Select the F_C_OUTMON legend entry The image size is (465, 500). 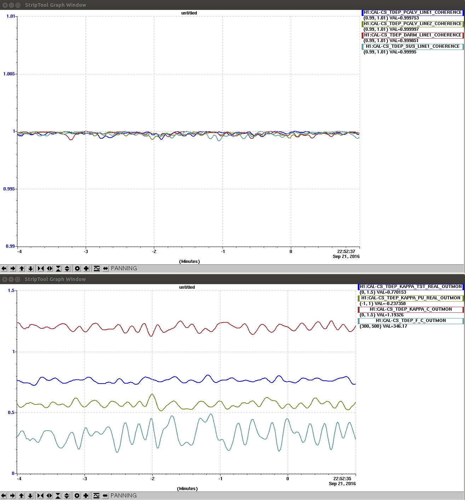pyautogui.click(x=411, y=321)
